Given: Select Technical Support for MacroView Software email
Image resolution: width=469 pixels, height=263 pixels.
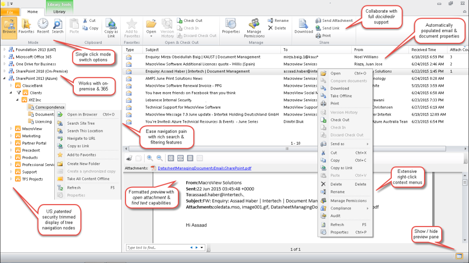Looking at the screenshot, I should pyautogui.click(x=183, y=107).
